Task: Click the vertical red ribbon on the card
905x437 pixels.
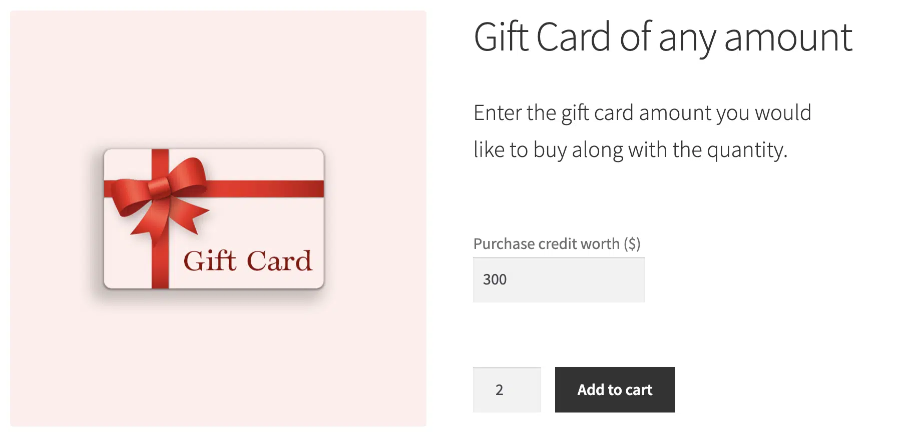Action: tap(160, 260)
